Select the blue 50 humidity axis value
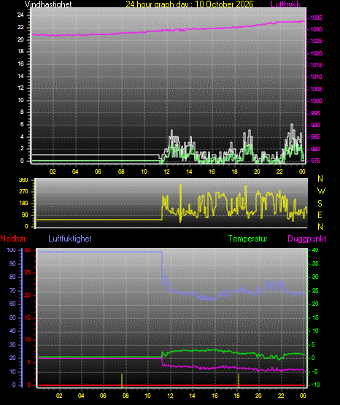The height and width of the screenshot is (405, 340). [x=12, y=317]
